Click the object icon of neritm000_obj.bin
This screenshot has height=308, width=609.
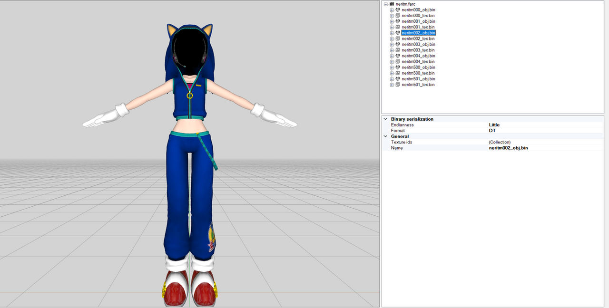click(398, 10)
